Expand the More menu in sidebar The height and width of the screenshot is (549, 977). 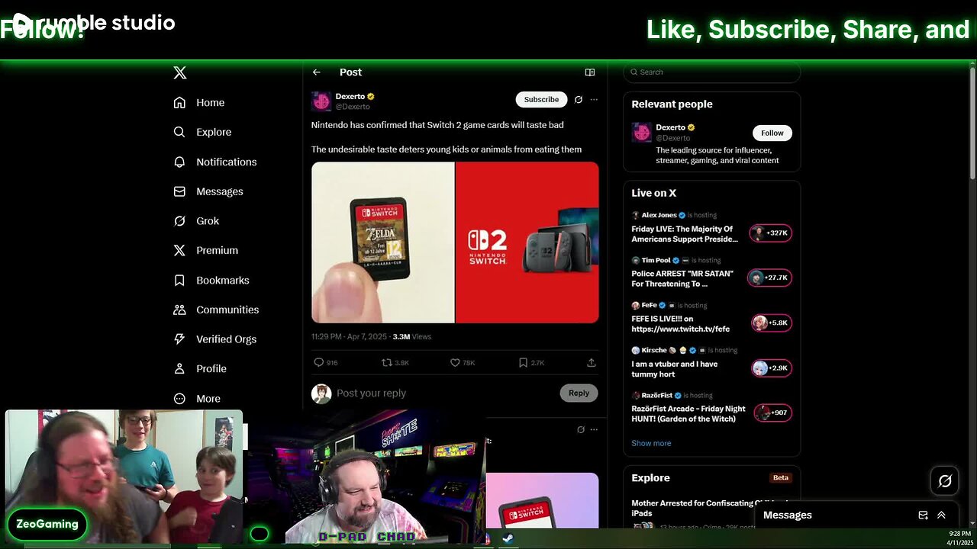coord(197,399)
